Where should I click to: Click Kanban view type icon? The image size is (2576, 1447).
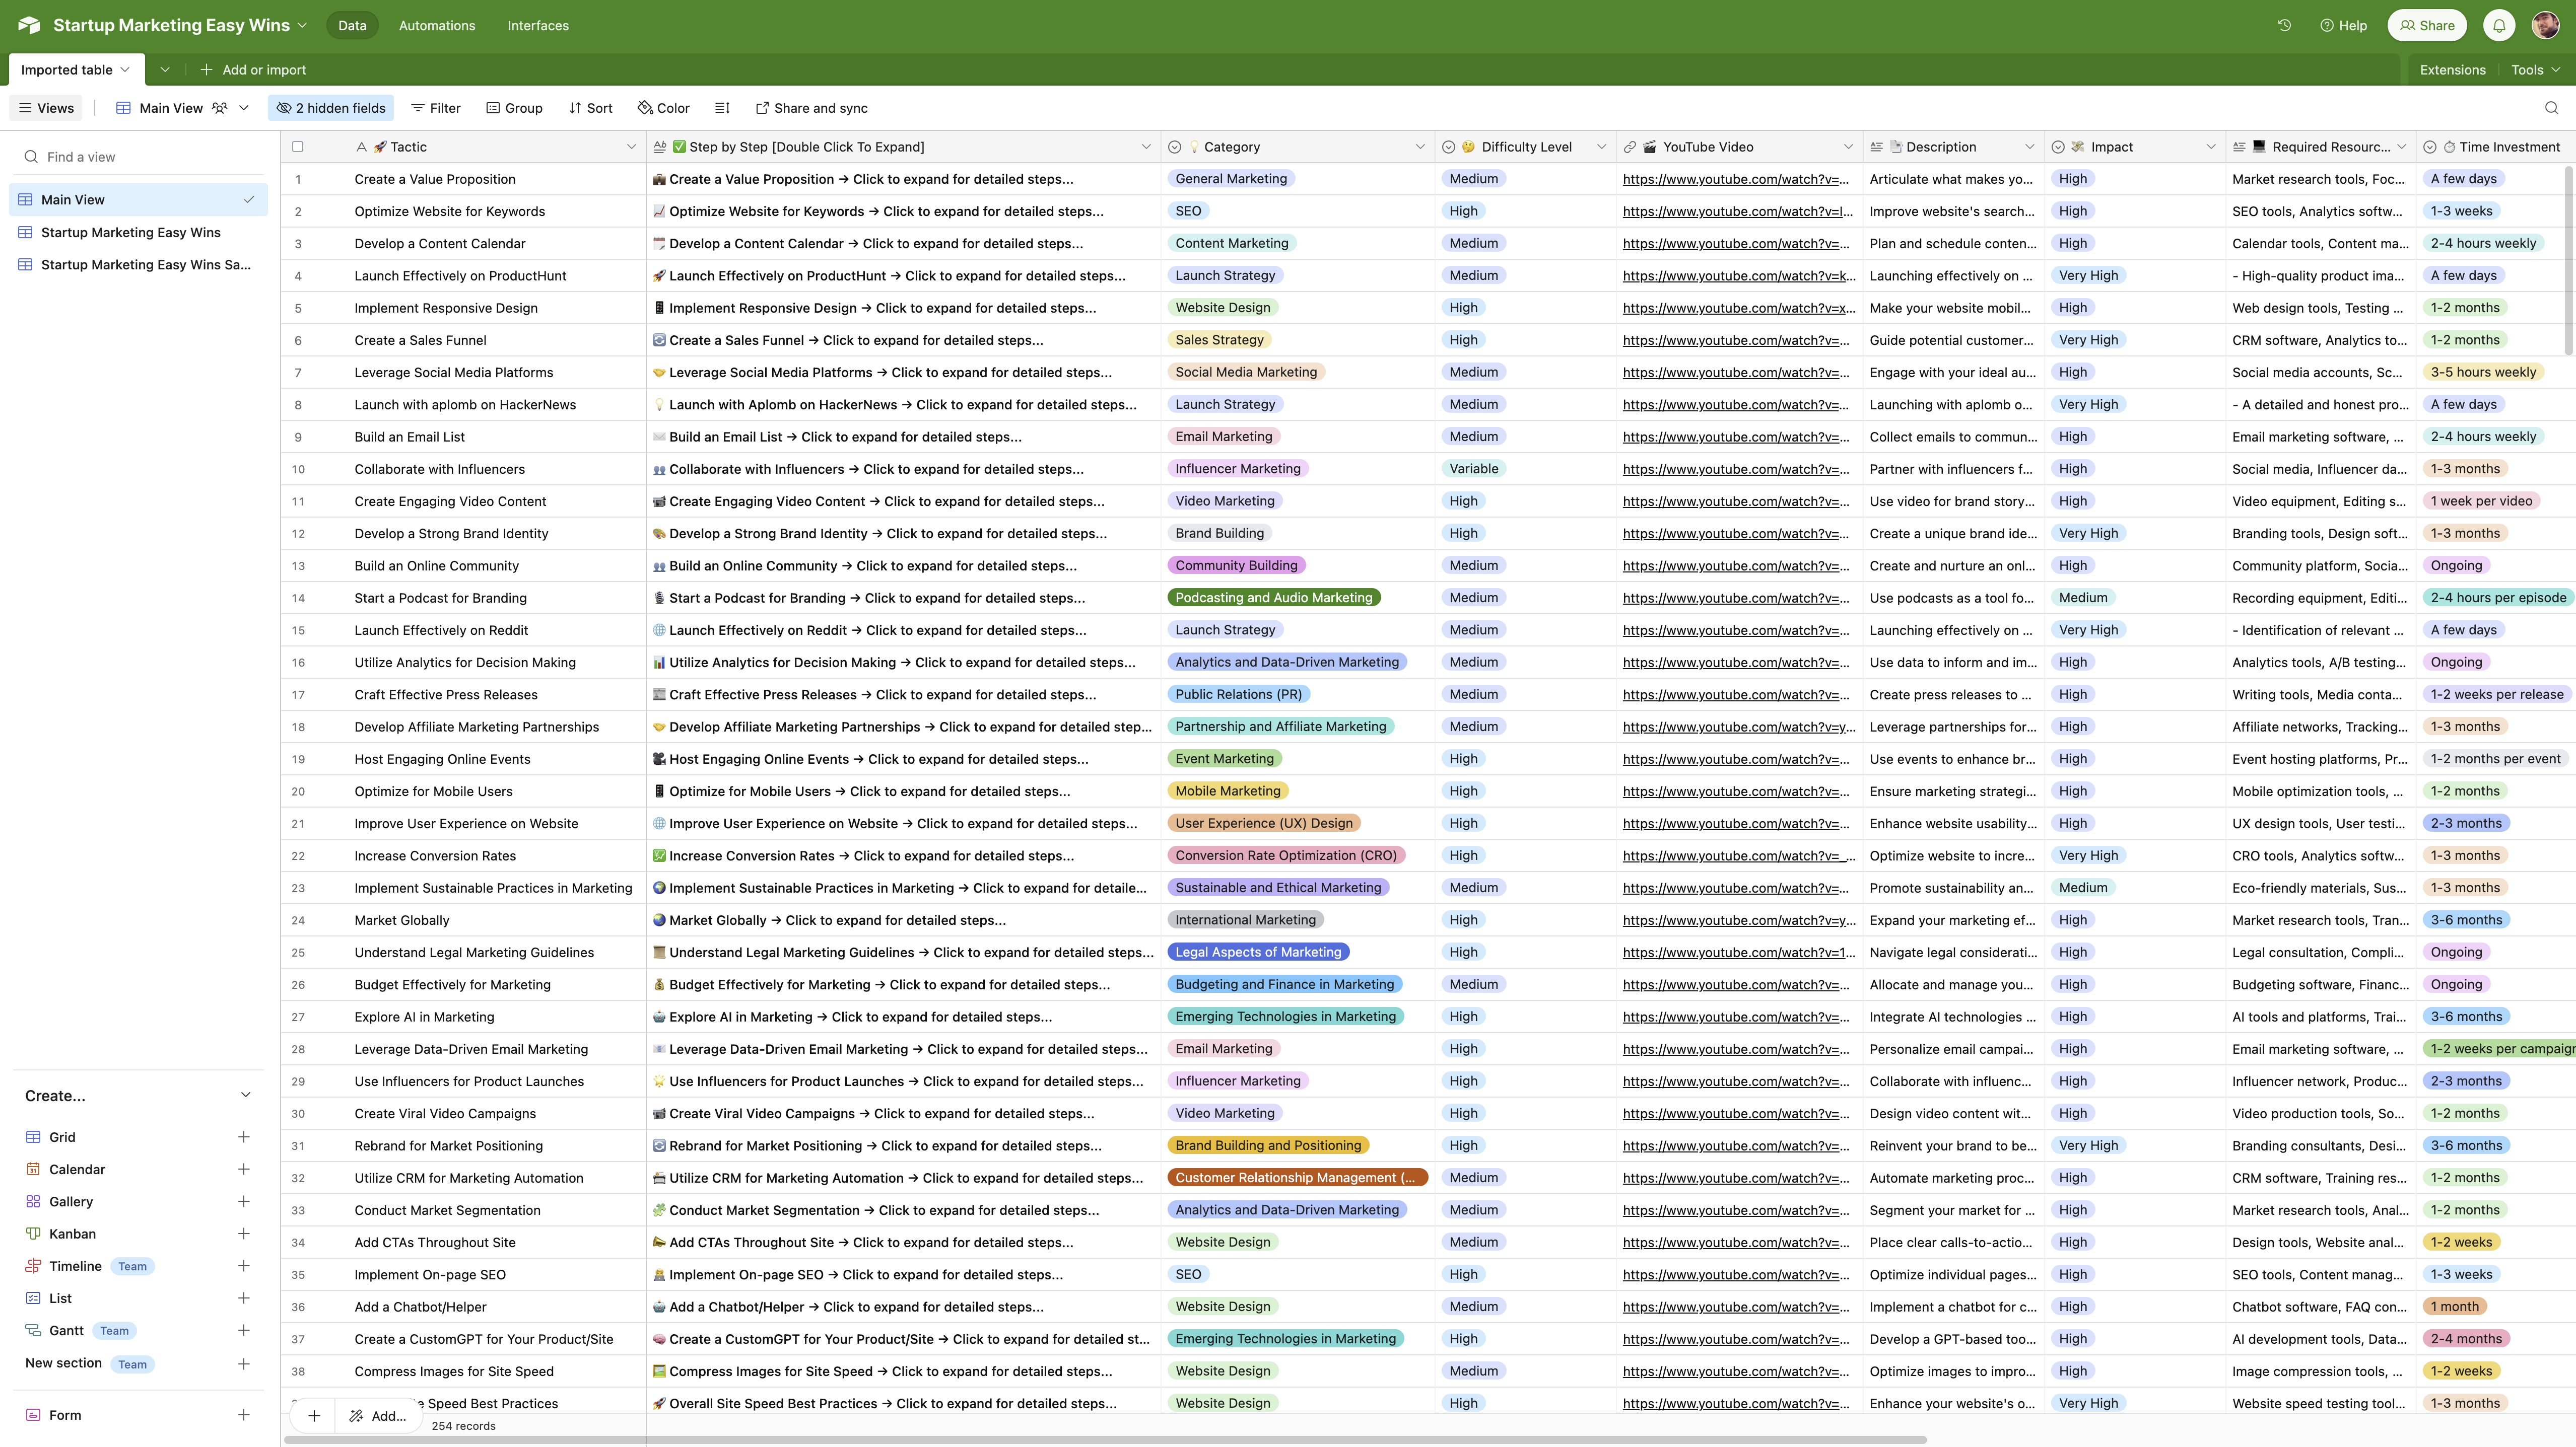click(x=33, y=1234)
